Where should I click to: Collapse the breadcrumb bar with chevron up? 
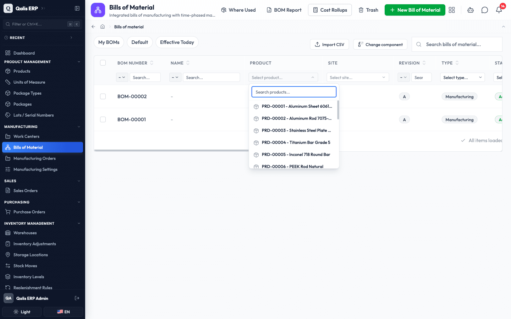pyautogui.click(x=503, y=27)
